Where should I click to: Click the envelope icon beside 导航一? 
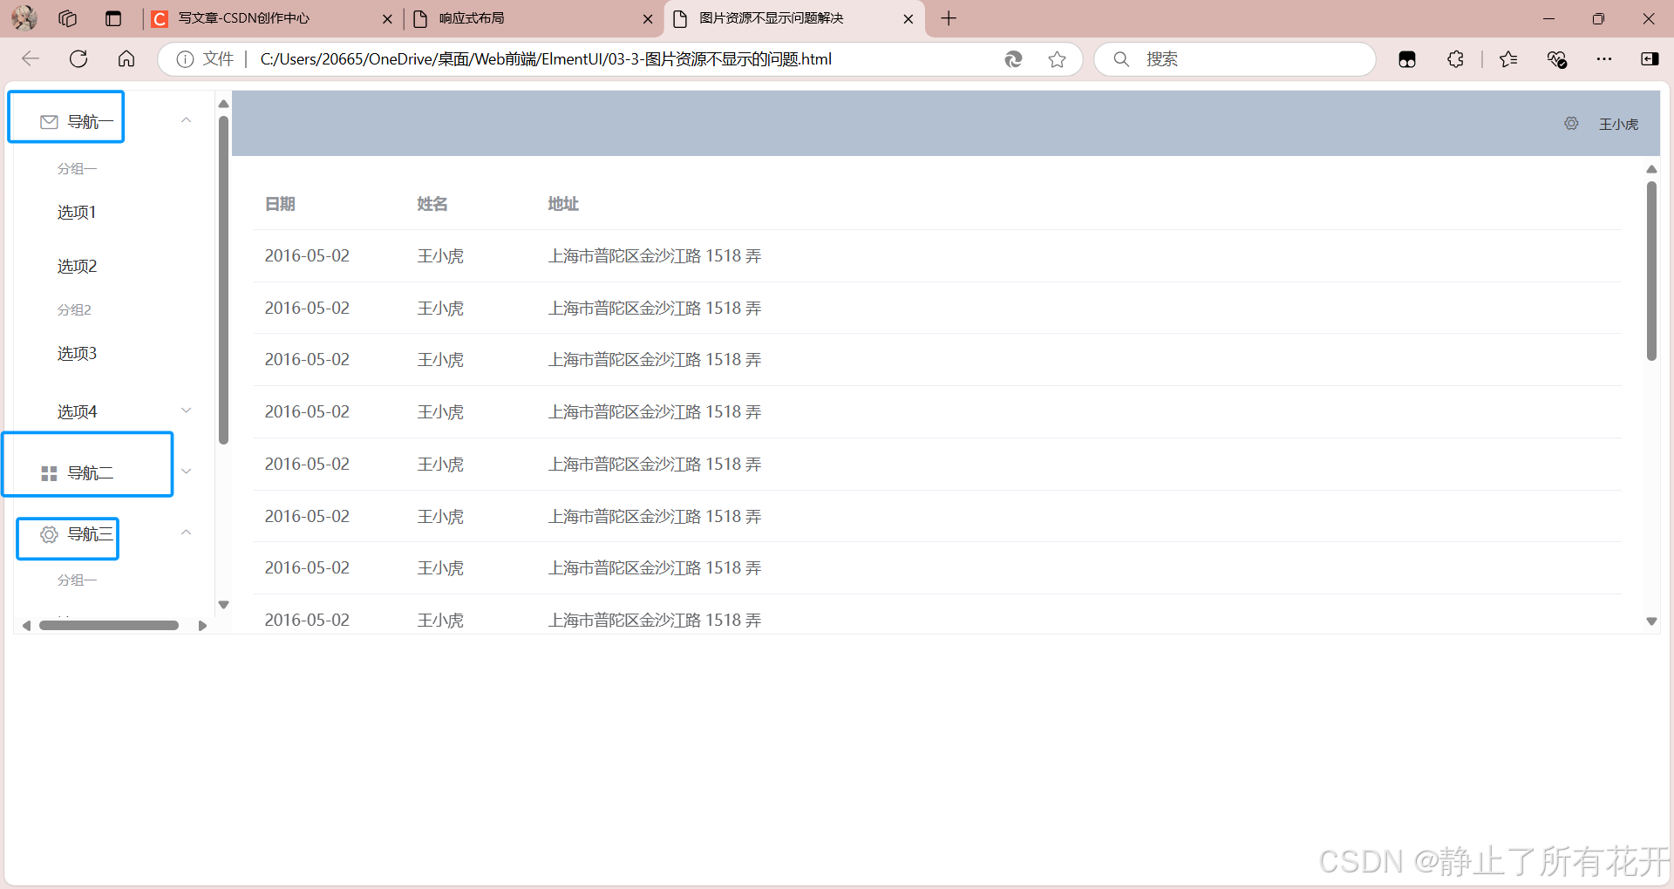[x=49, y=122]
